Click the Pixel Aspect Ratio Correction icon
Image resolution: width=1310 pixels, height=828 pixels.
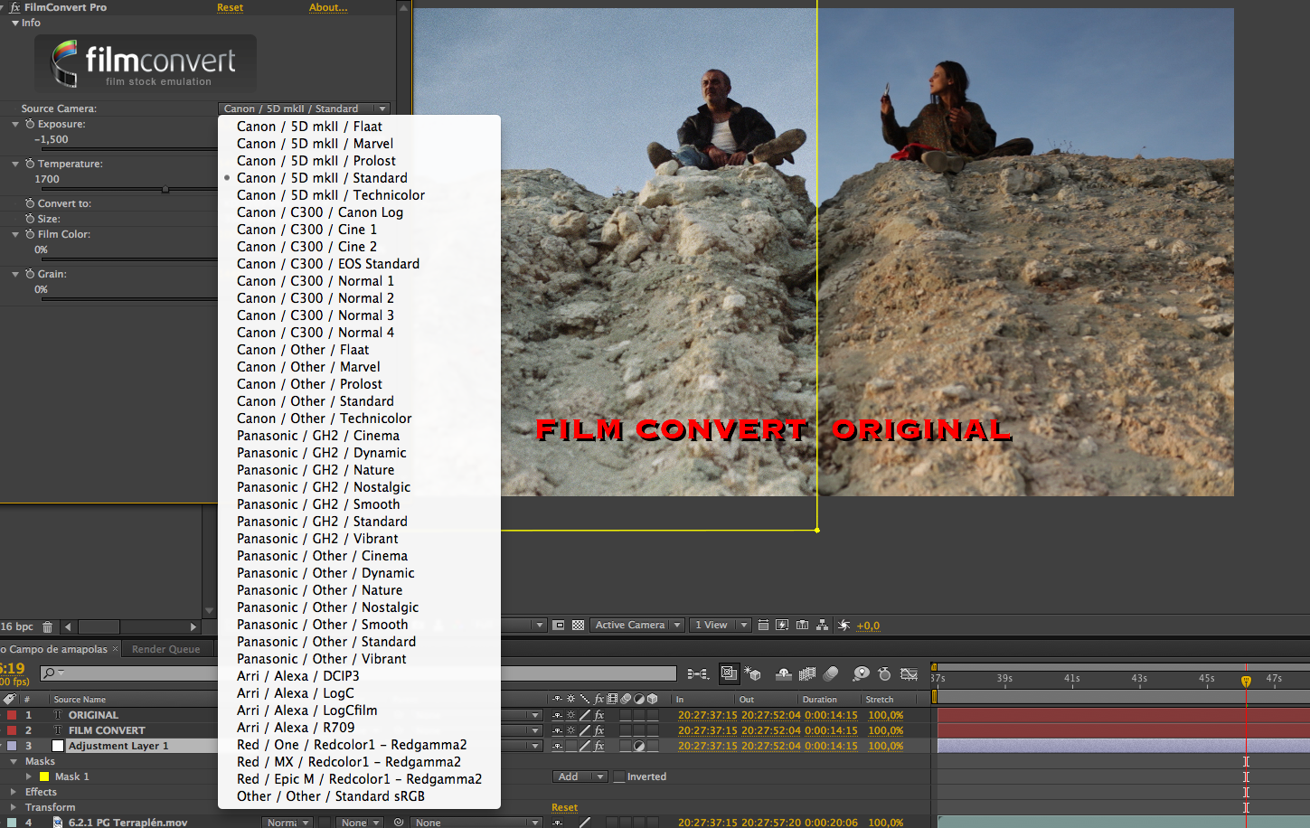point(764,625)
